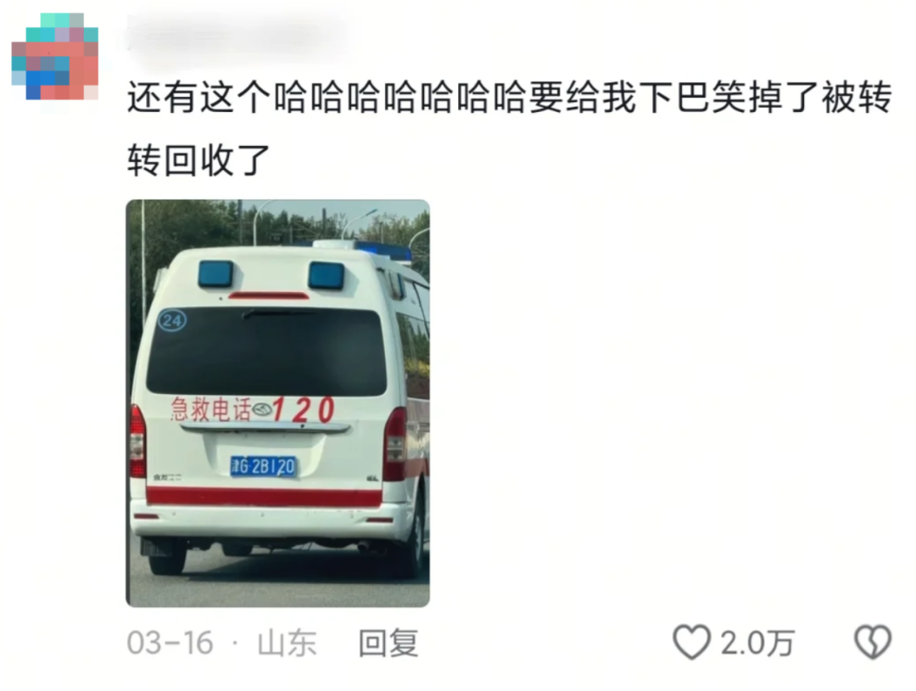Select the comment line starting 还有这个哈哈哈

point(510,97)
